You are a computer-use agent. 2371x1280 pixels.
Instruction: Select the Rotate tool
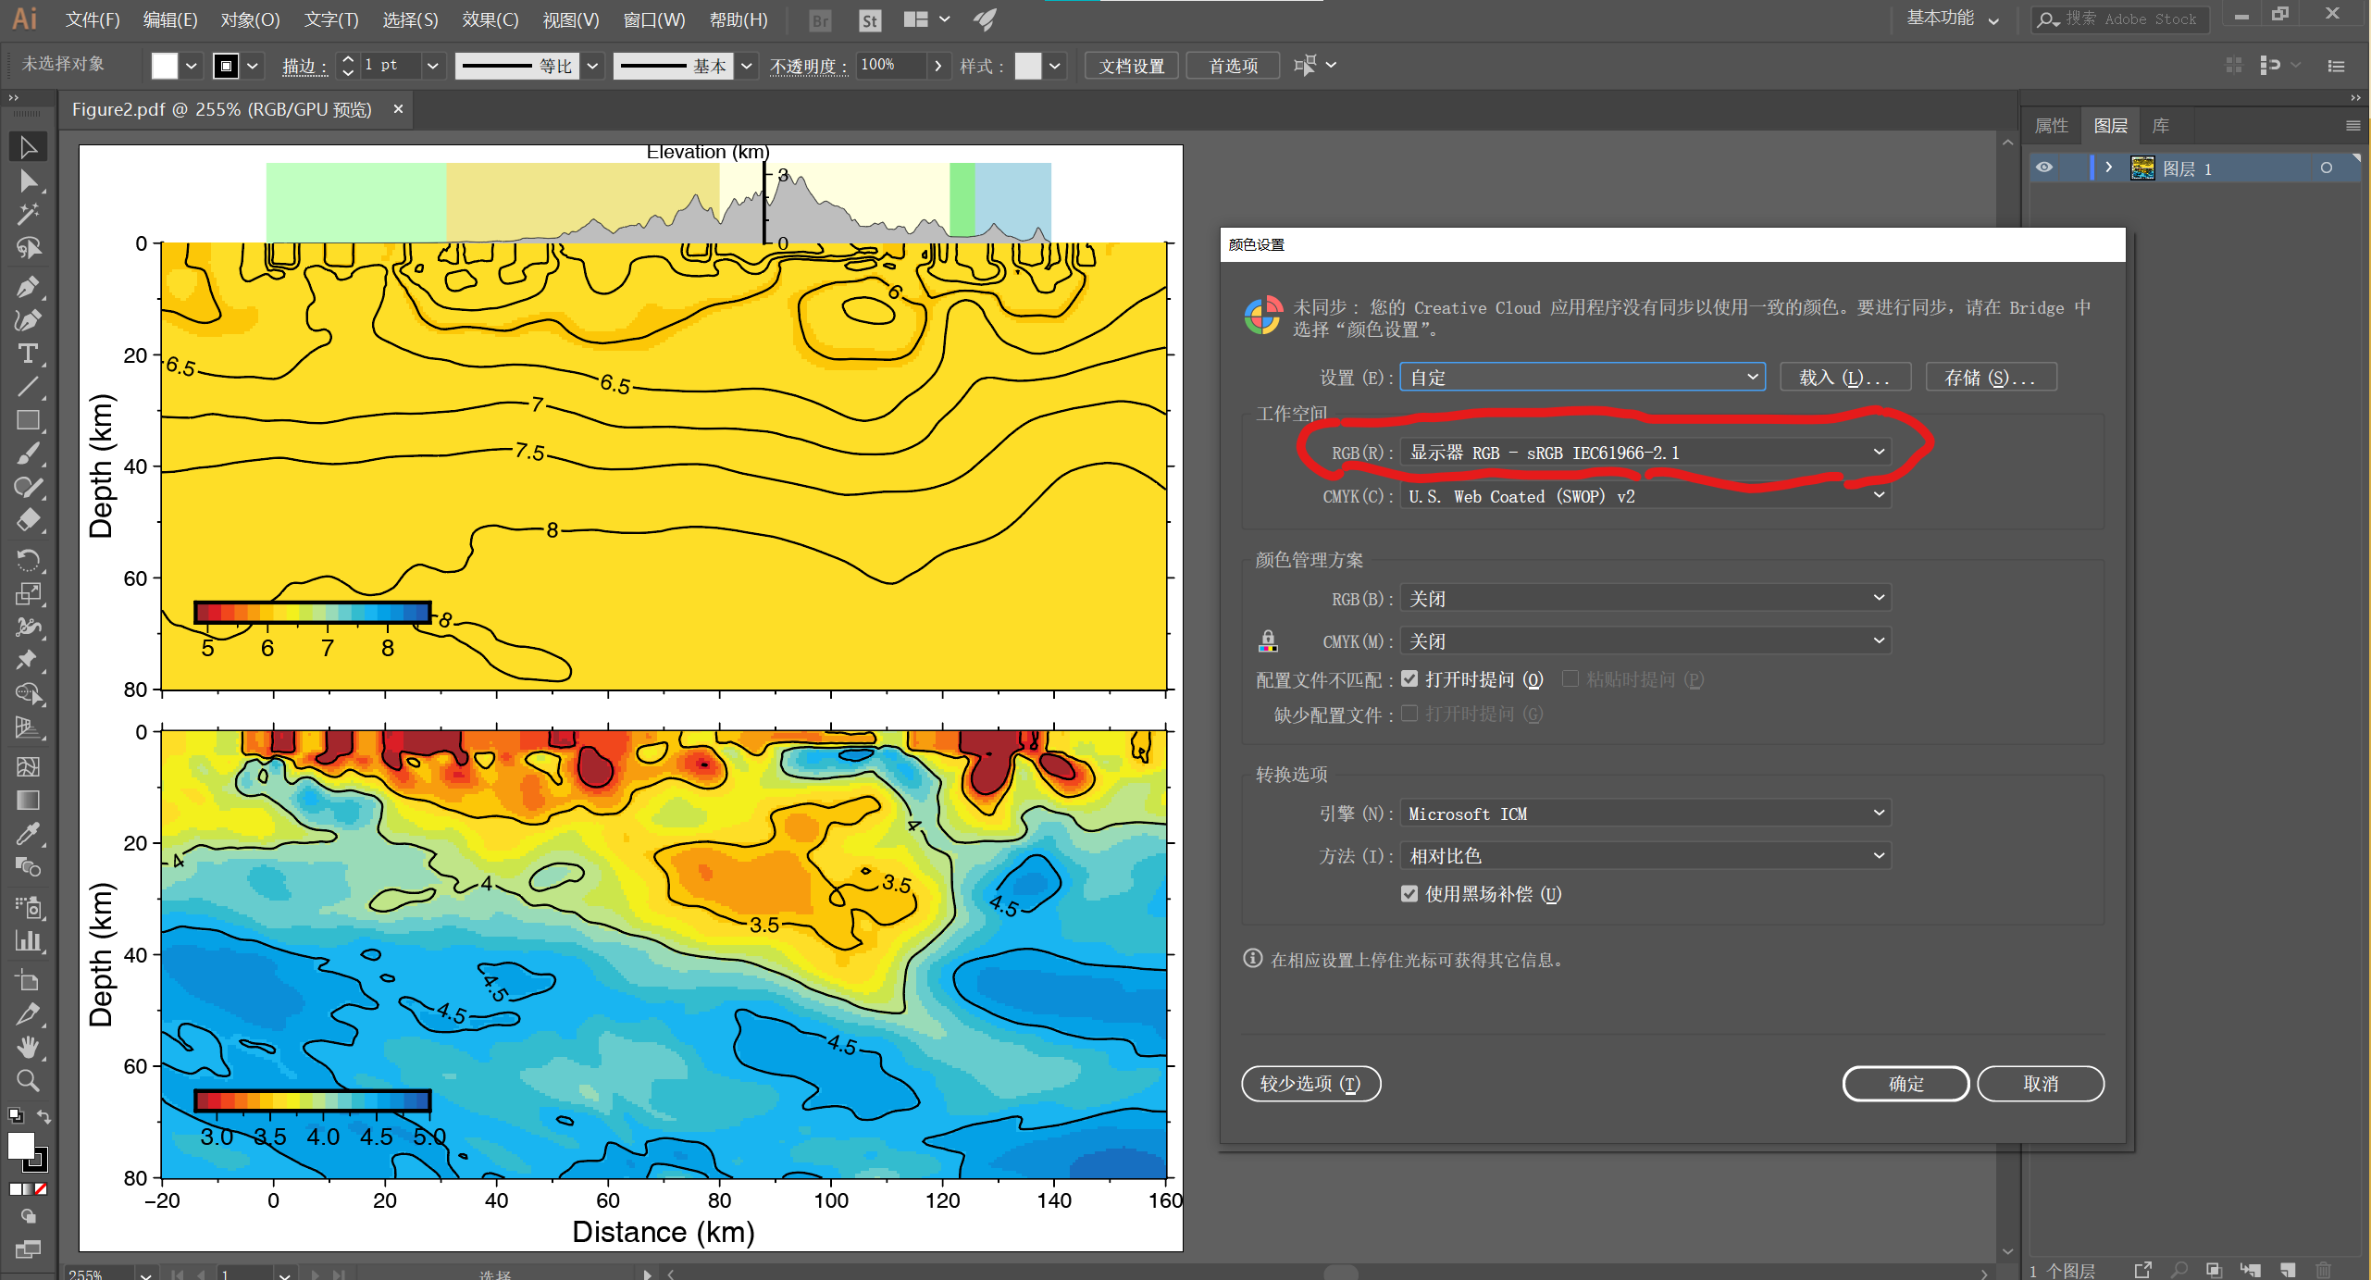pos(28,560)
